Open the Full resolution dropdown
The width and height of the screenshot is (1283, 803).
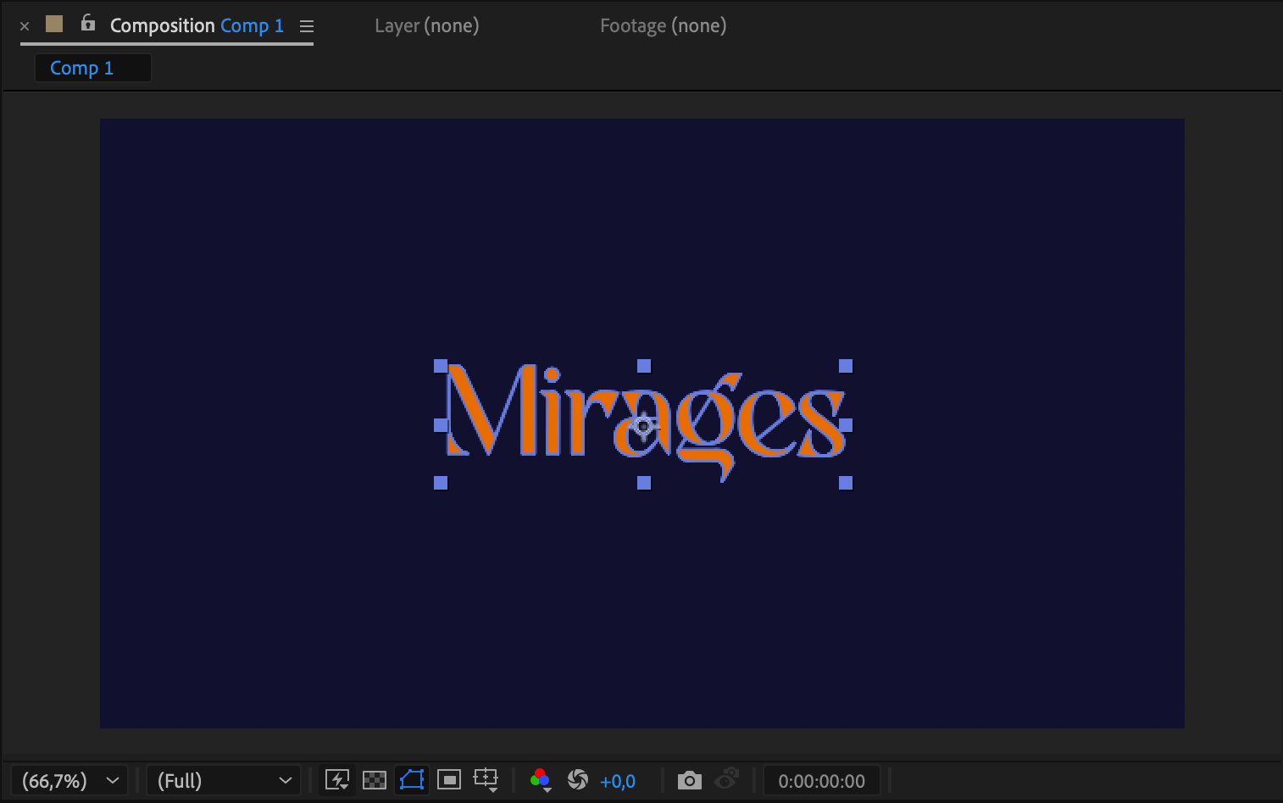[224, 780]
